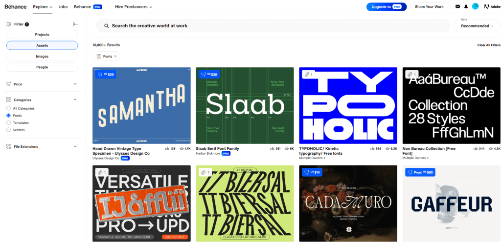The image size is (501, 242).
Task: Open the Slaab Serif Font Family title
Action: (x=217, y=149)
